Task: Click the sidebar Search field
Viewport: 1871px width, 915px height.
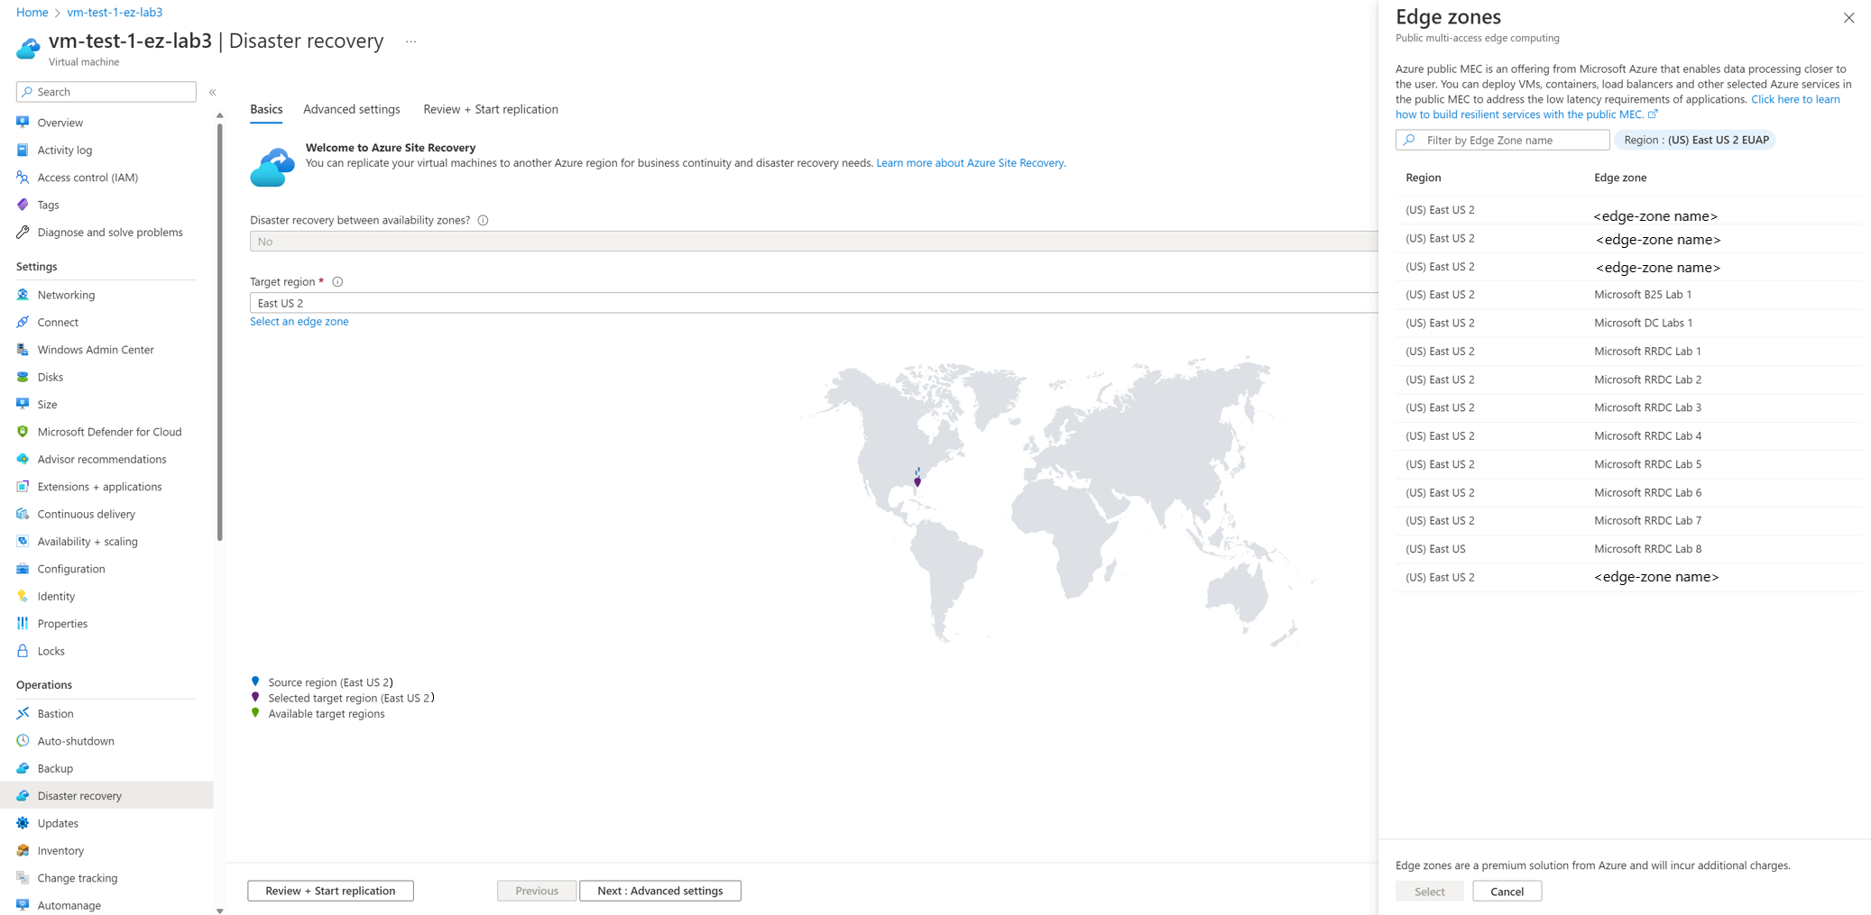Action: click(106, 92)
